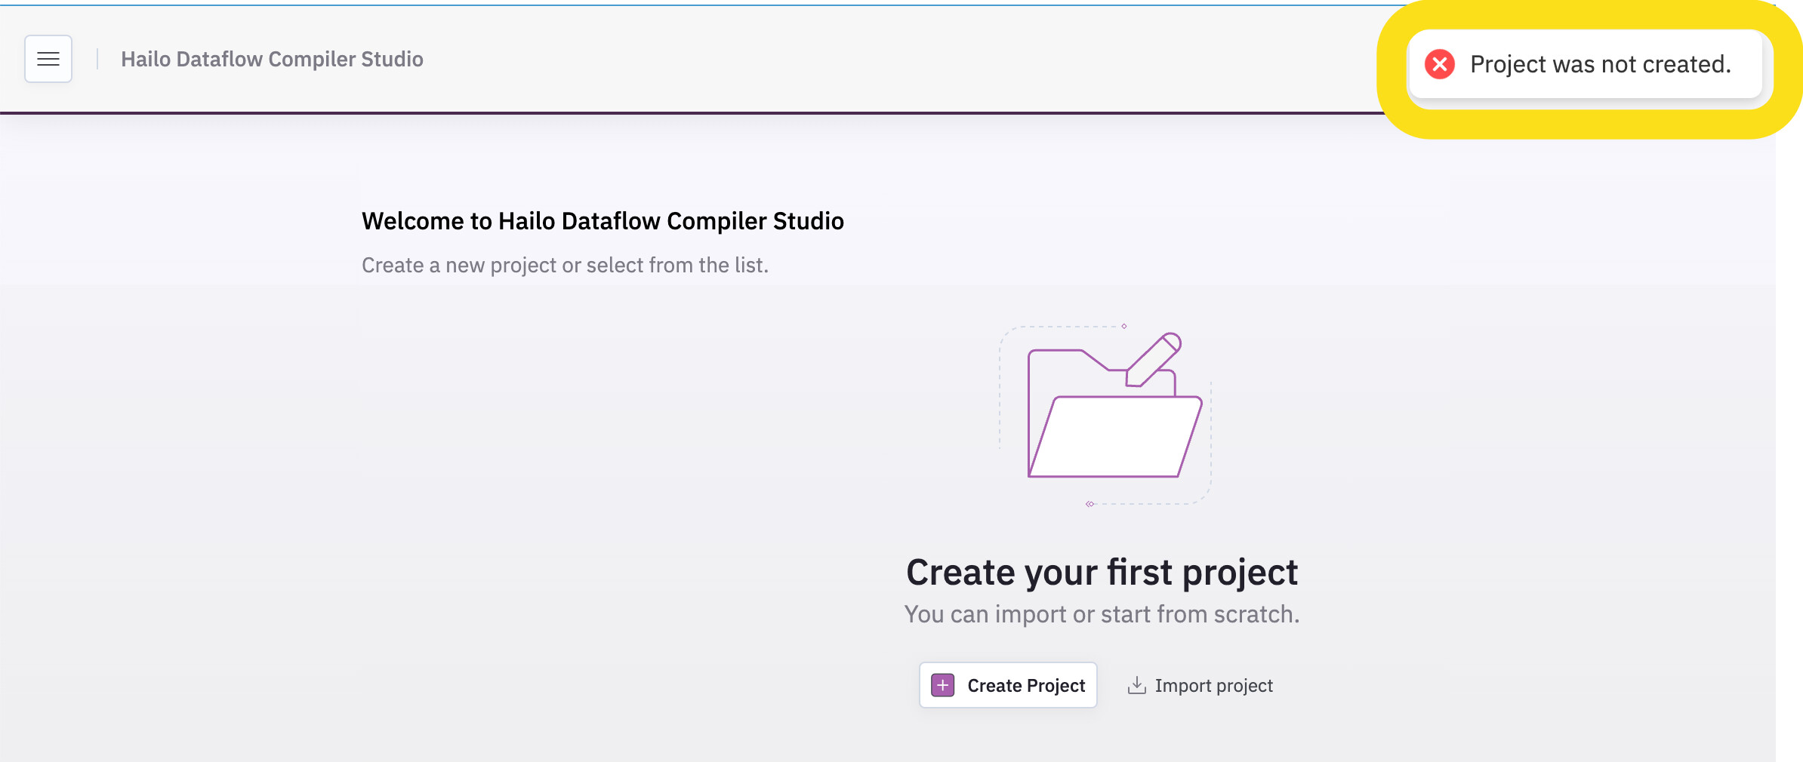Click 'You can import or start from scratch' text
1803x762 pixels.
tap(1102, 614)
